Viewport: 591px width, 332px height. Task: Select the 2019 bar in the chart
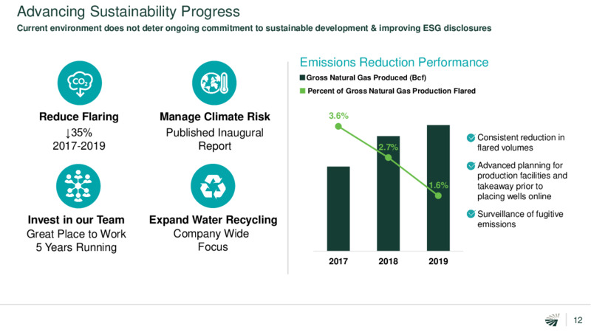[x=438, y=188]
